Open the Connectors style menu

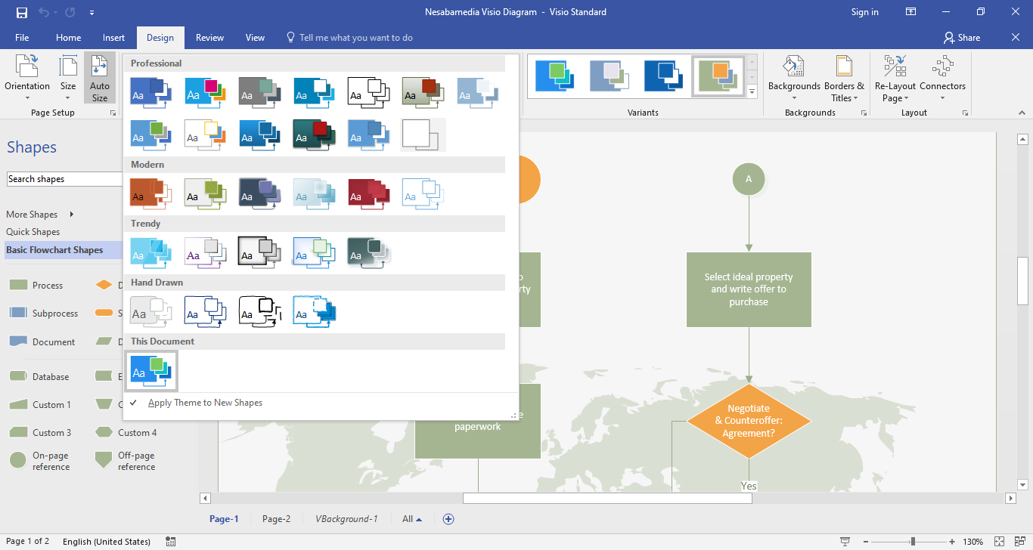942,77
